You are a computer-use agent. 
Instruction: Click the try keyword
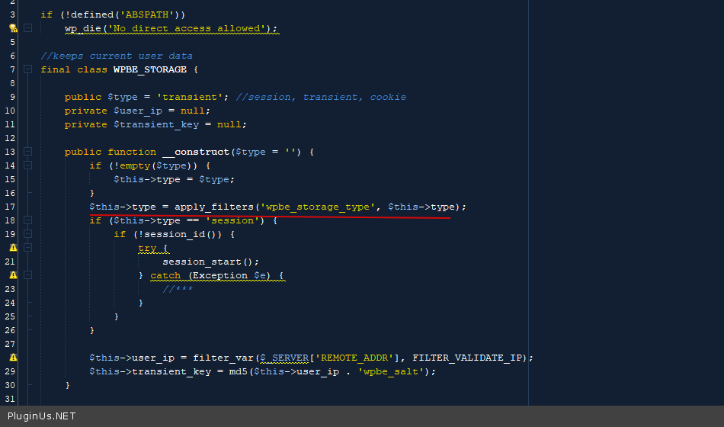pos(147,248)
